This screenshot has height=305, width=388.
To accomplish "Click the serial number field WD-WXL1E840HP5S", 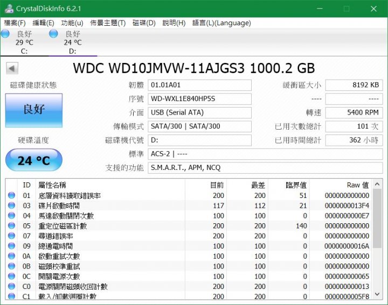I will (x=199, y=99).
